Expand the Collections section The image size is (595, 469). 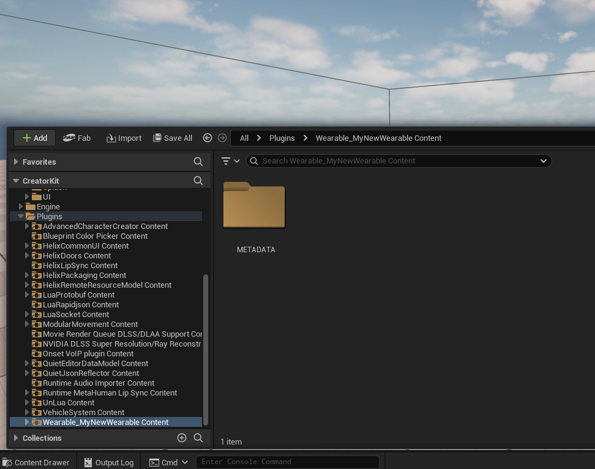[16, 438]
